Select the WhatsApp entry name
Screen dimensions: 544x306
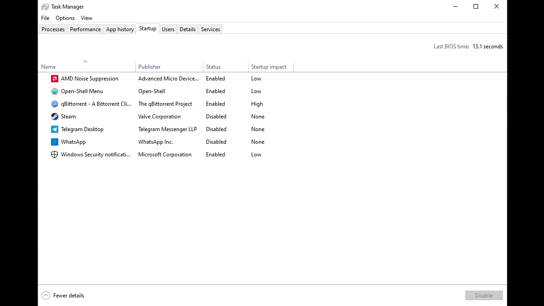73,142
